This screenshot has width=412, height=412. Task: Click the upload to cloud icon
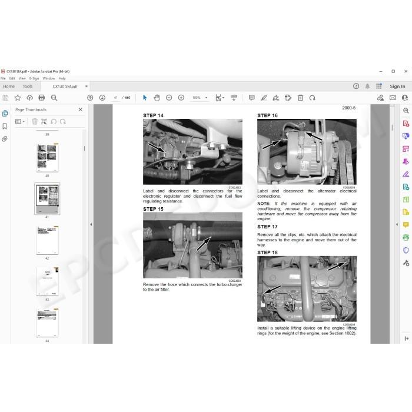[x=29, y=98]
